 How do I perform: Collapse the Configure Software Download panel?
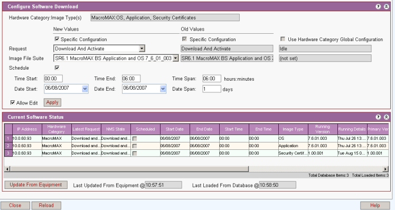pyautogui.click(x=386, y=6)
